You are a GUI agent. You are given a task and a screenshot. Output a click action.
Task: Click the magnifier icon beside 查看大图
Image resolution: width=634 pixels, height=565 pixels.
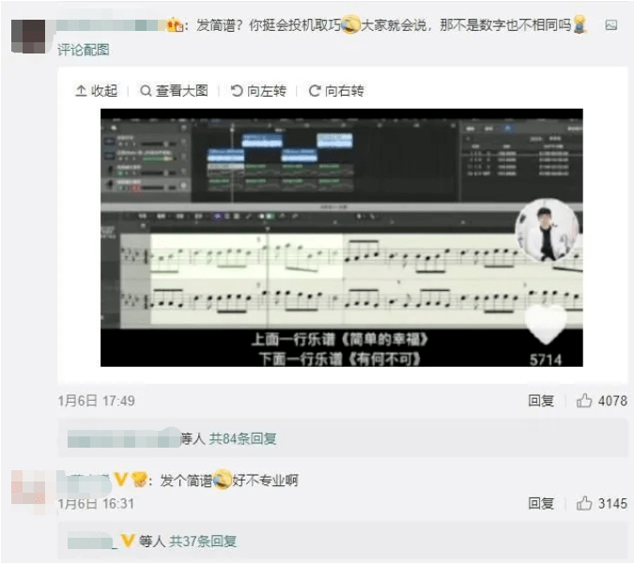click(146, 90)
